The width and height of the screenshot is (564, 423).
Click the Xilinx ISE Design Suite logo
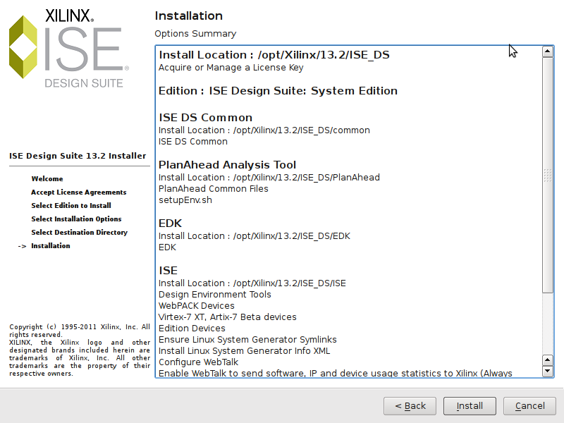[x=69, y=48]
